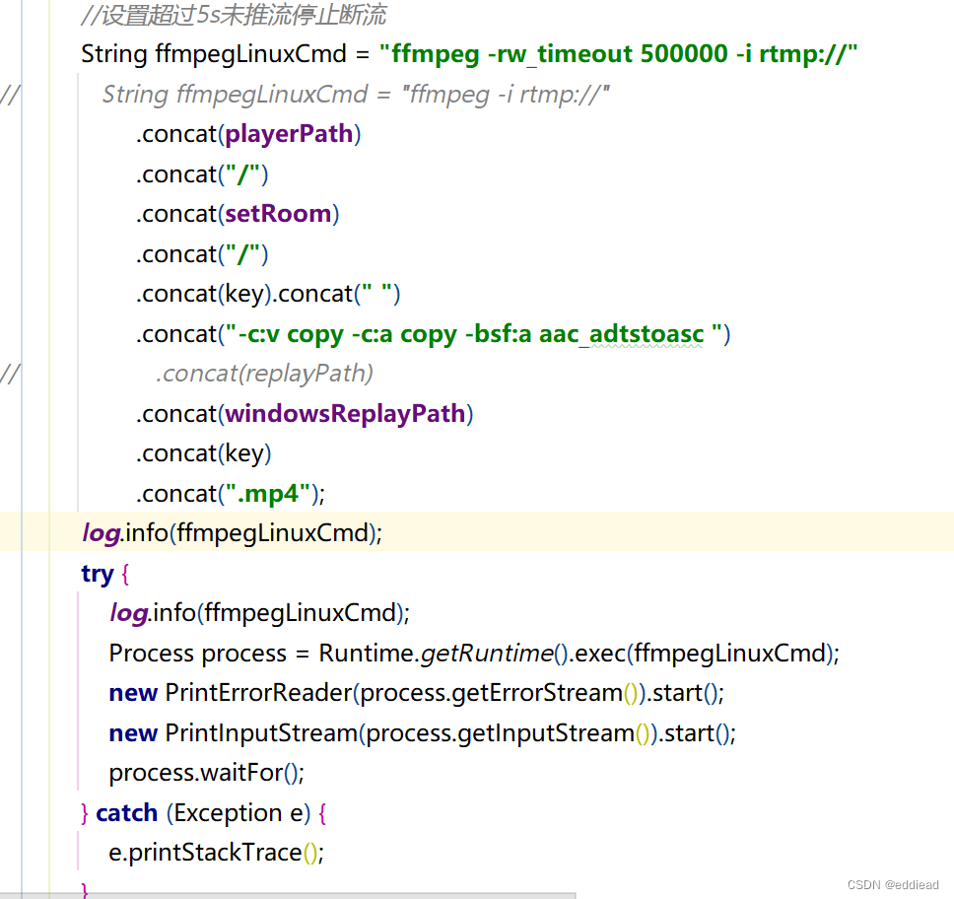Image resolution: width=954 pixels, height=899 pixels.
Task: Click the horizontal scrollbar at bottom
Action: point(287,895)
